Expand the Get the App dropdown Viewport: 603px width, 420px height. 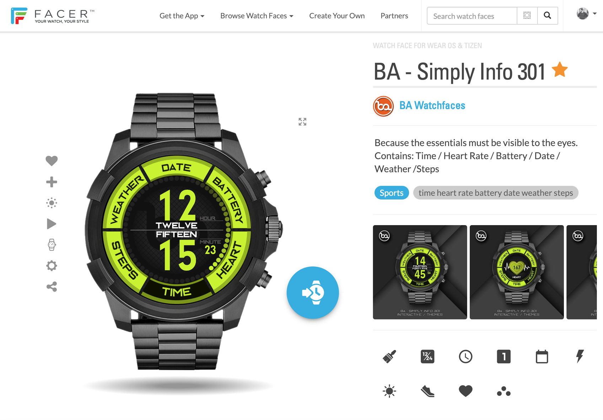click(182, 16)
